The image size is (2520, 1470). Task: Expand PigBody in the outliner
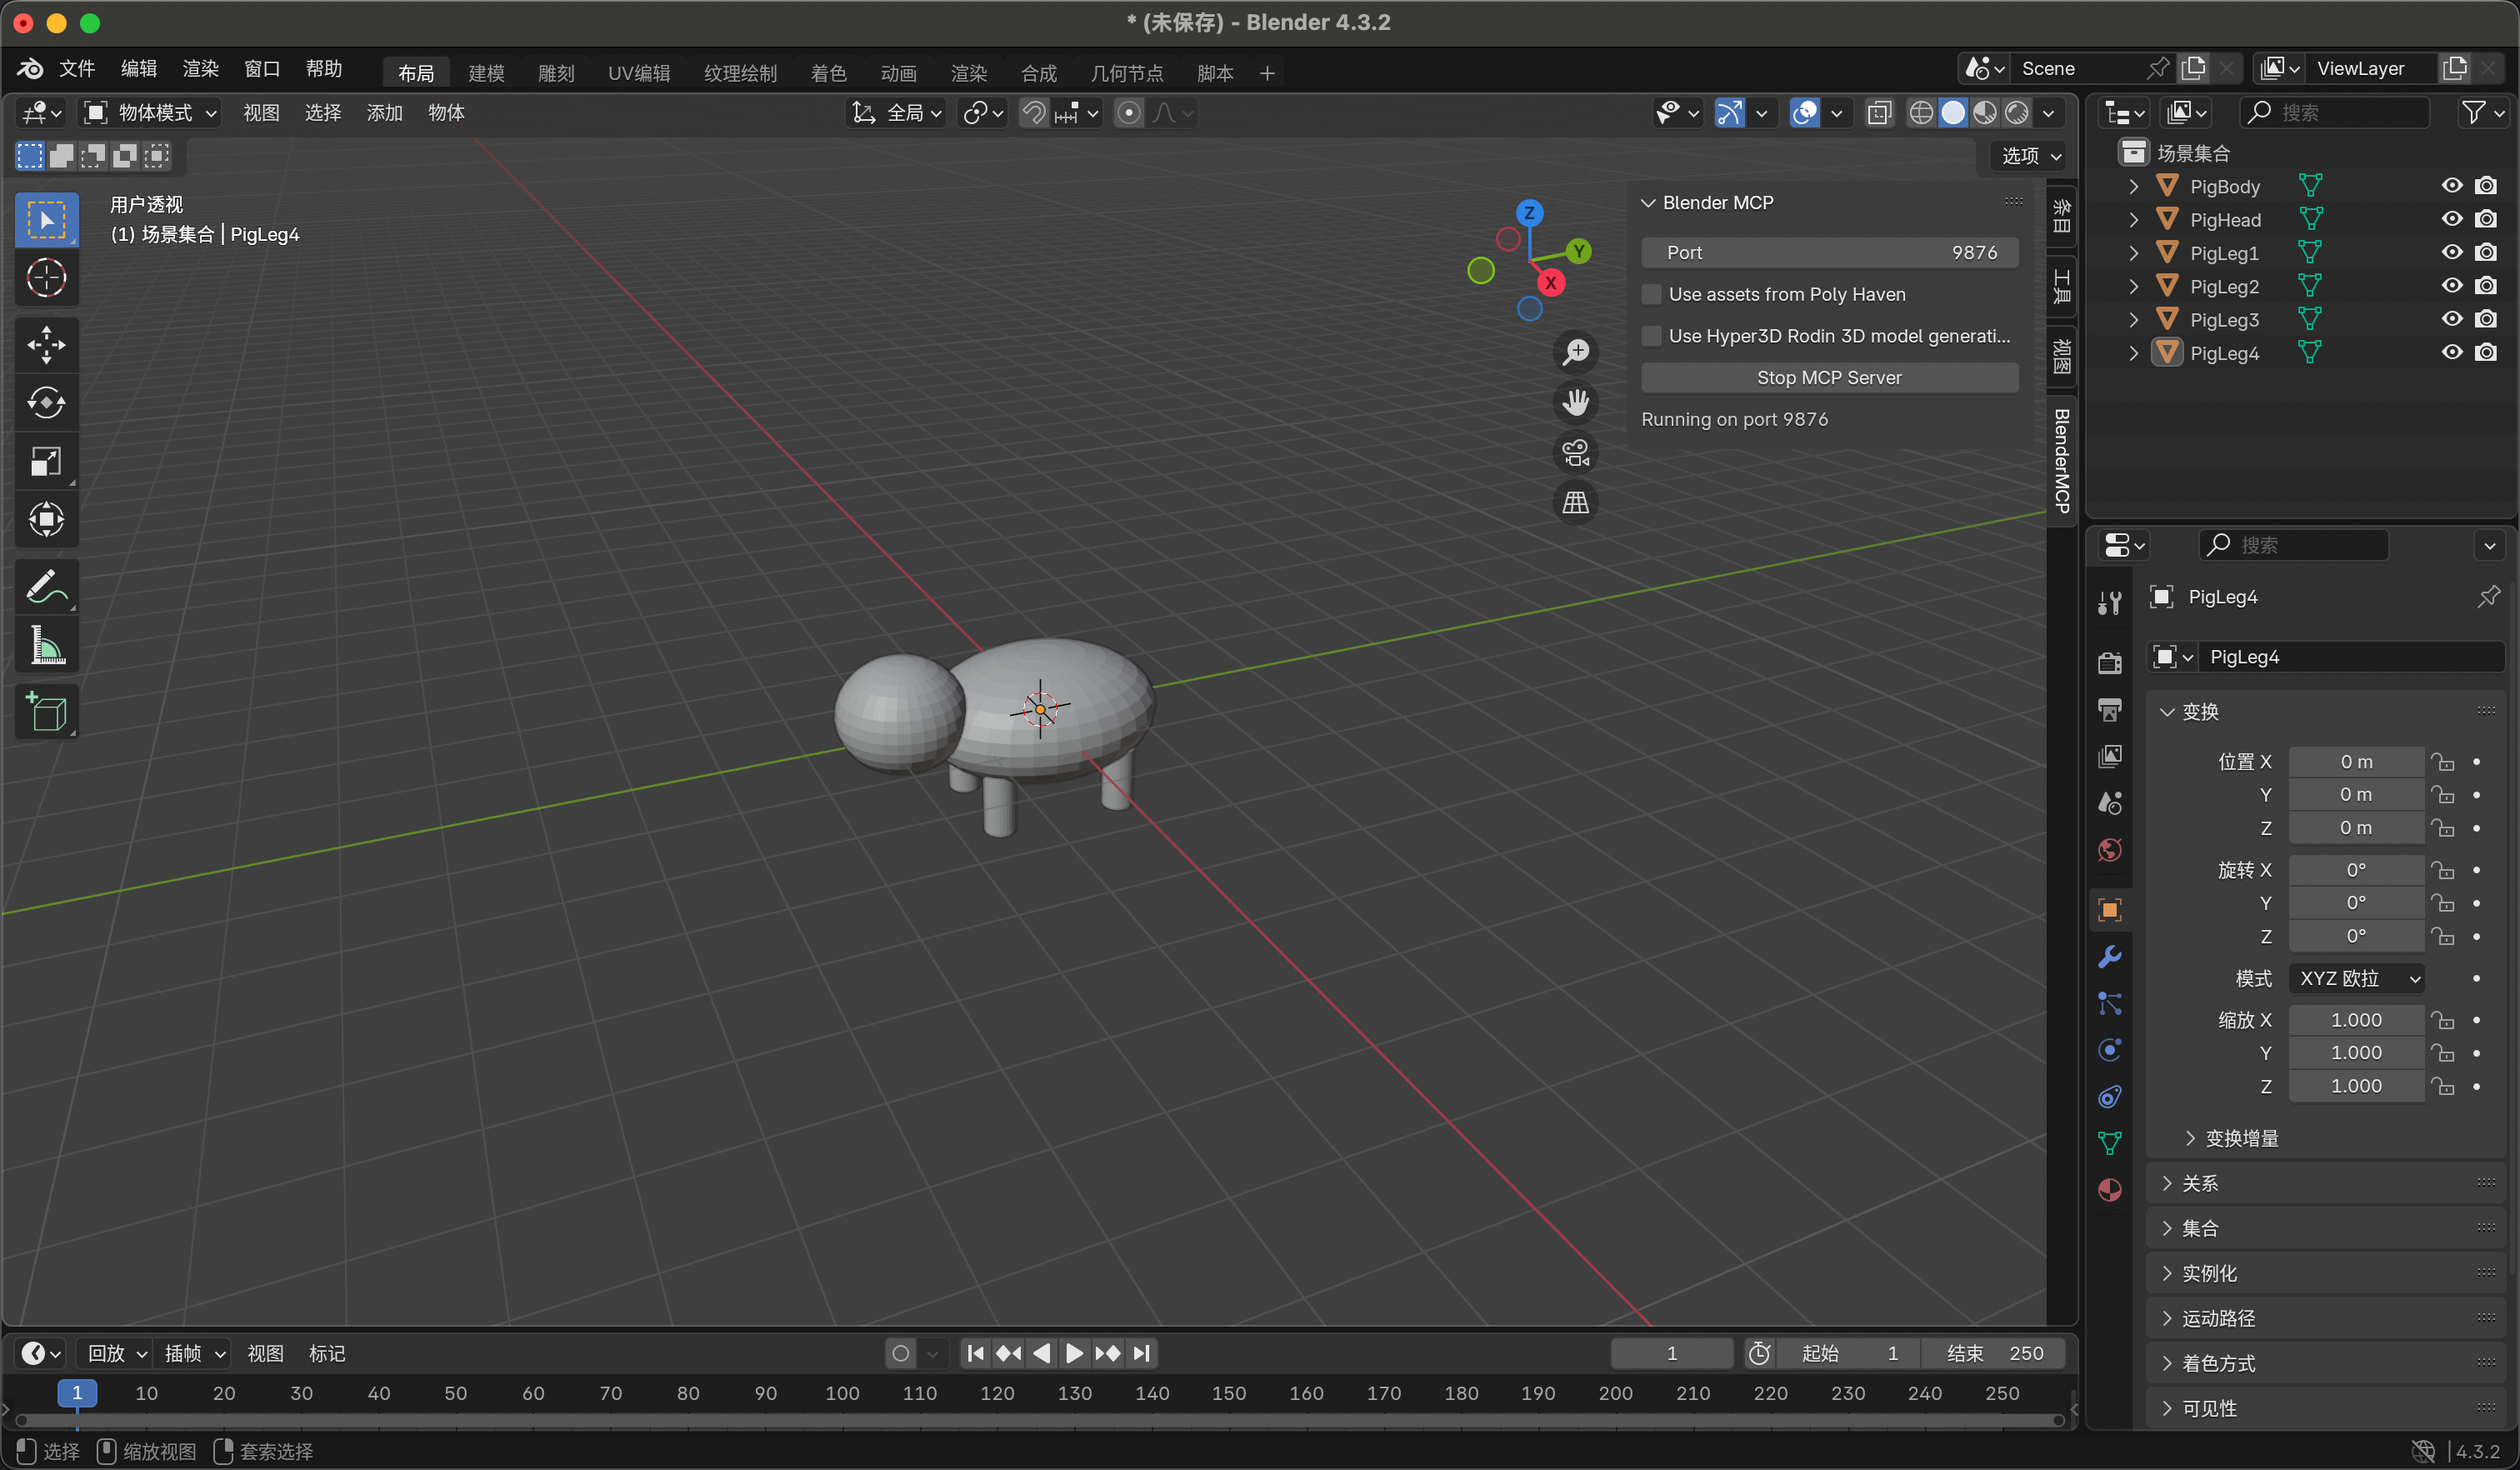pos(2134,186)
